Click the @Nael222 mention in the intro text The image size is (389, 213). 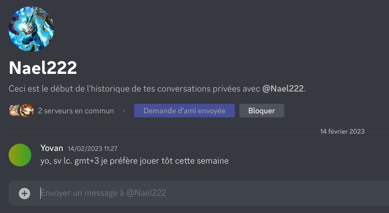283,89
